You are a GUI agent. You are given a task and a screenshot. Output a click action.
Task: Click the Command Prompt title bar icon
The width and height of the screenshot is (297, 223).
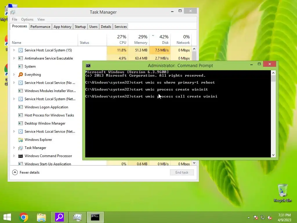[x=88, y=66]
